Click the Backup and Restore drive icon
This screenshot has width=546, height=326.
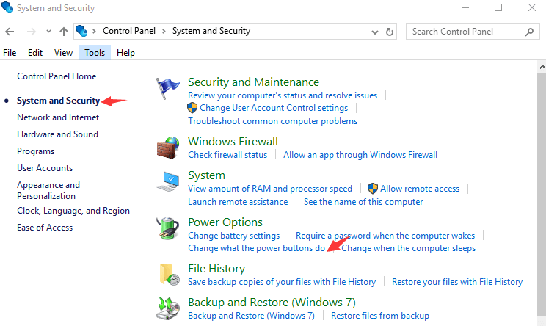click(x=168, y=308)
